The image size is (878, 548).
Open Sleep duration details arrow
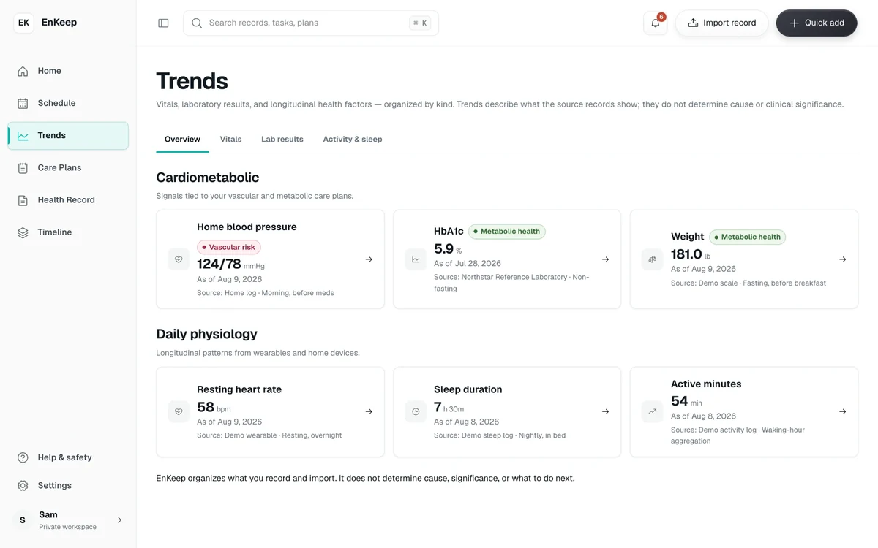(x=606, y=411)
